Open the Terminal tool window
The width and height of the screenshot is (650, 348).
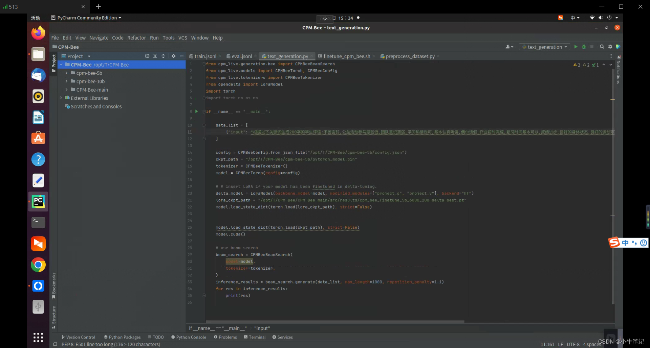click(x=255, y=337)
